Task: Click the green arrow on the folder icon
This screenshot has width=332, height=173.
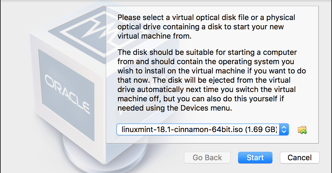Action: [304, 132]
